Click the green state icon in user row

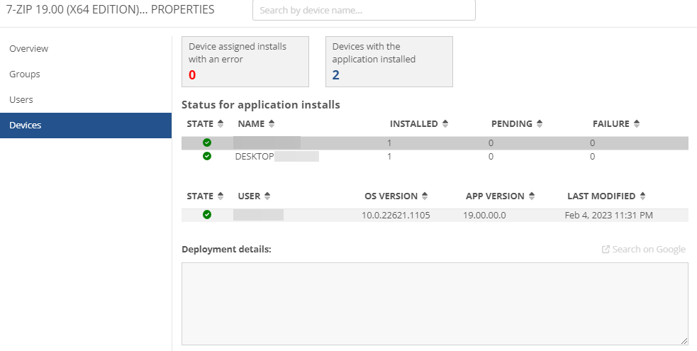(x=207, y=215)
